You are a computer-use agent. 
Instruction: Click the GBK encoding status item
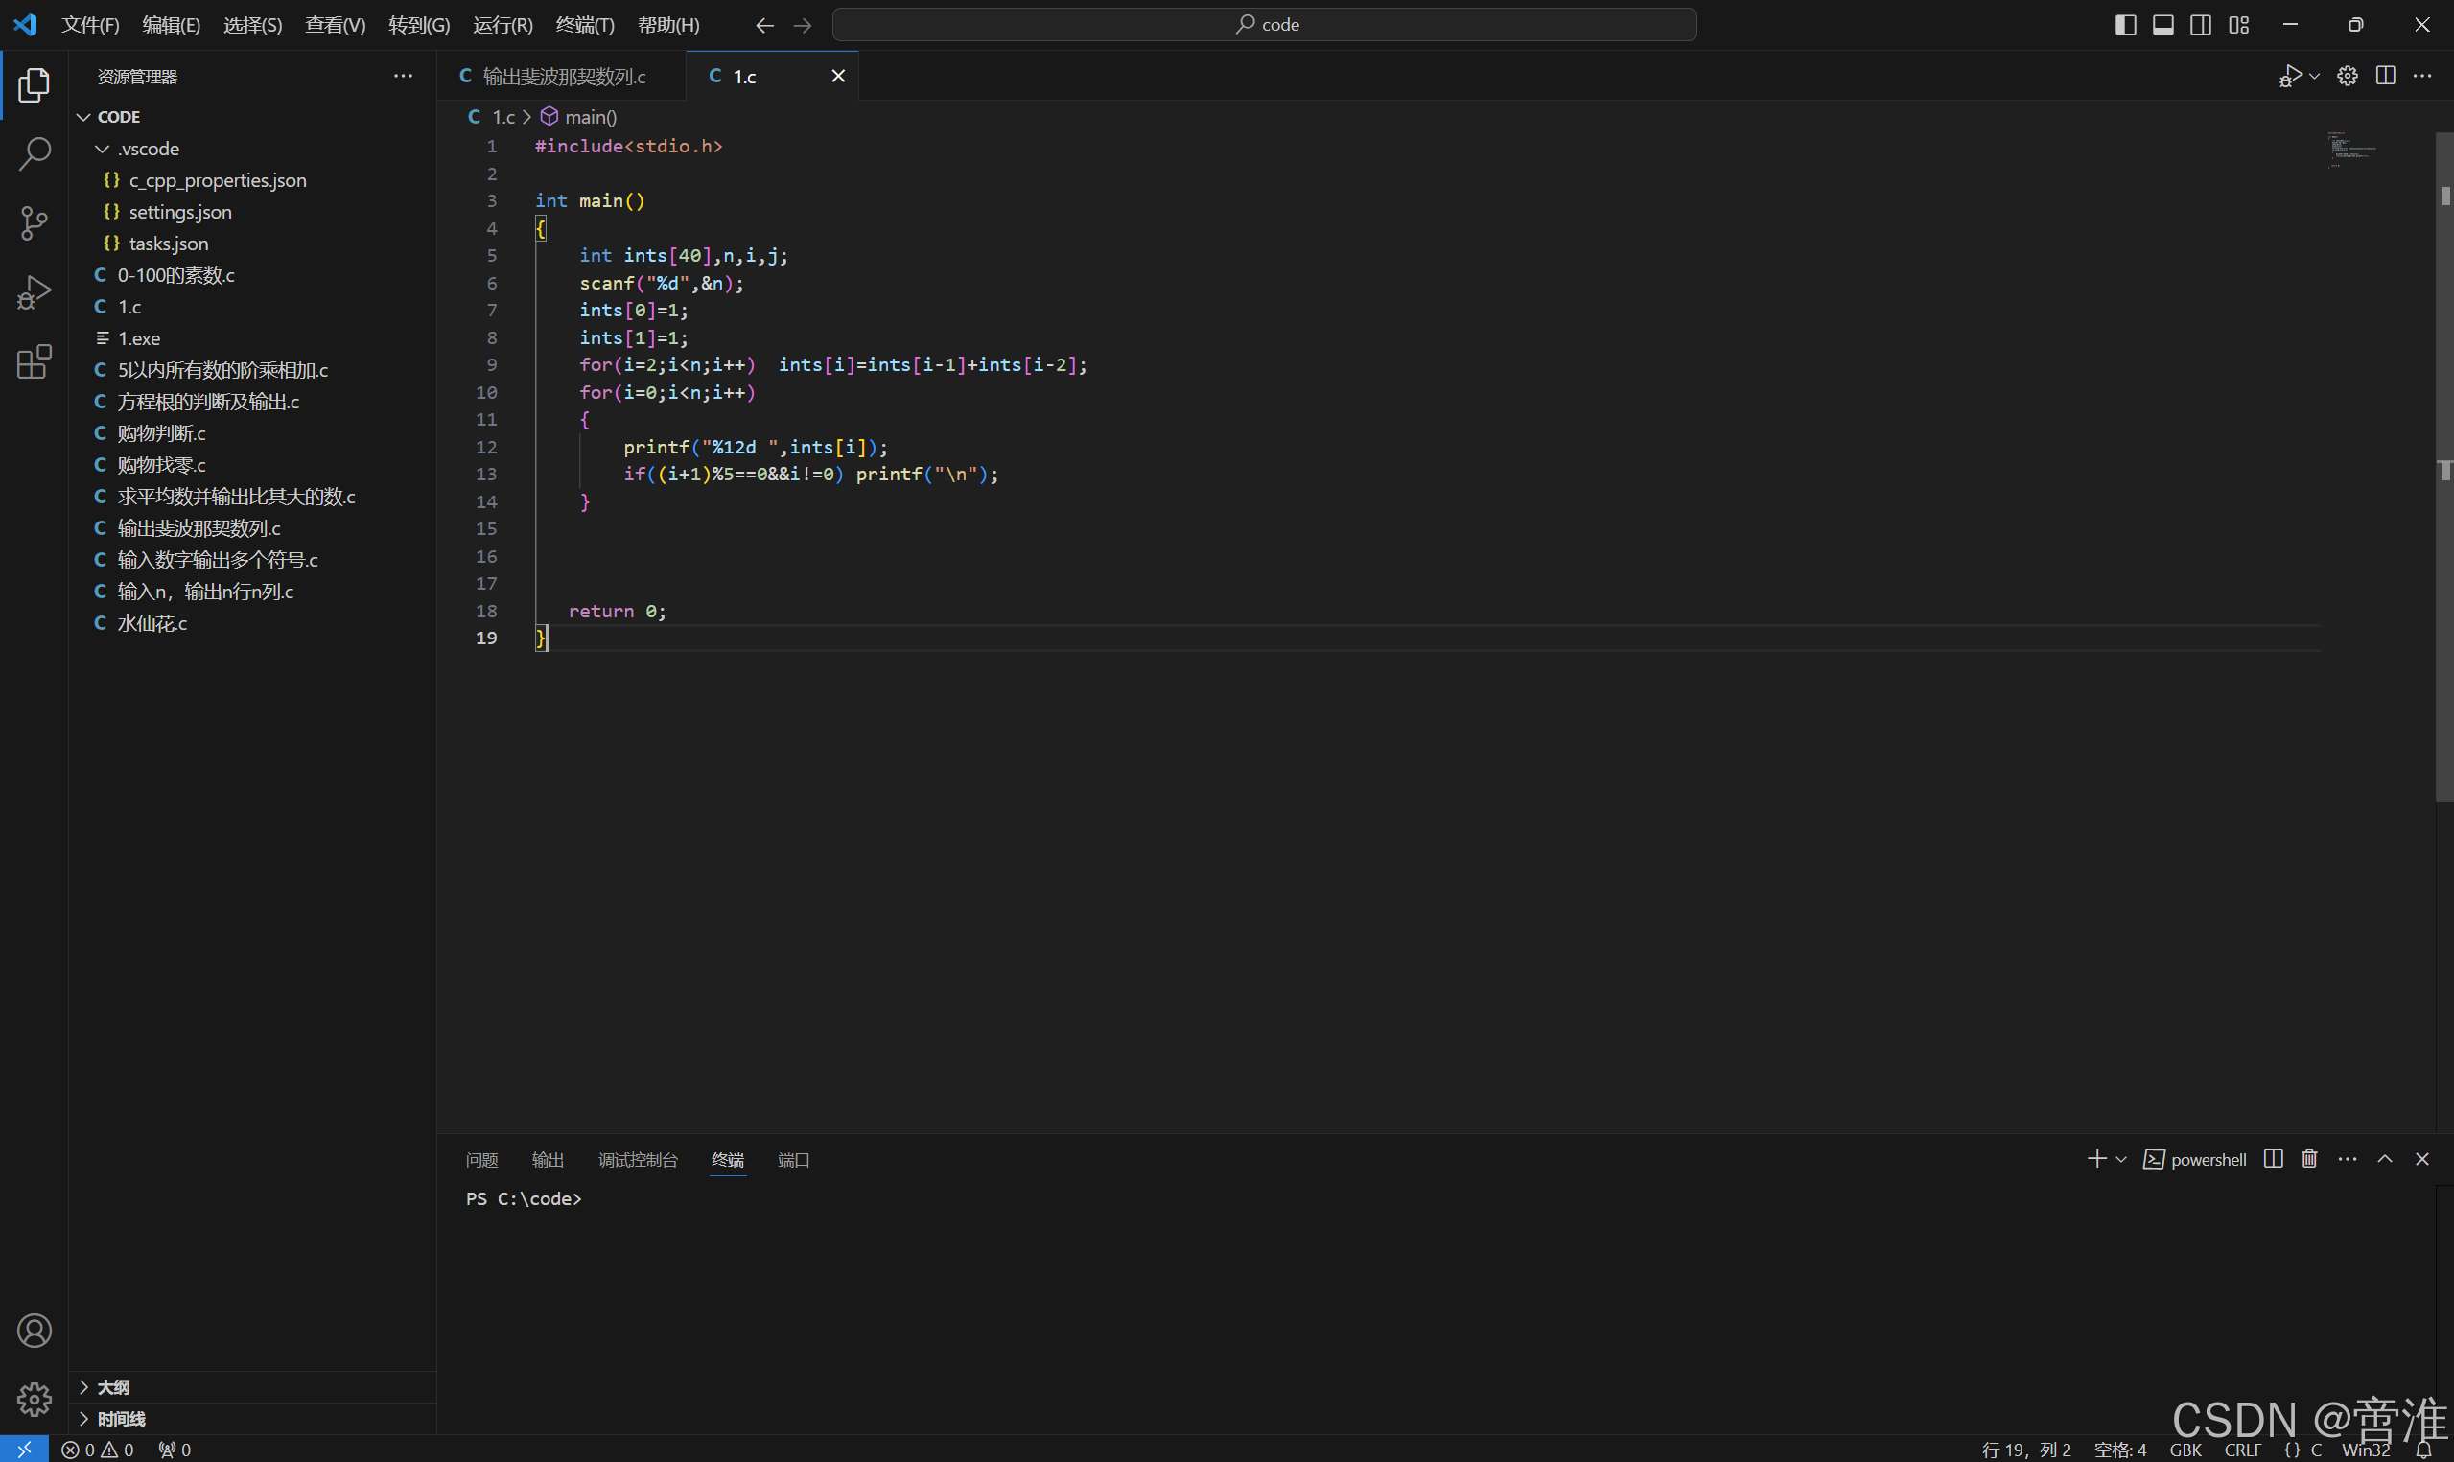pyautogui.click(x=2185, y=1450)
